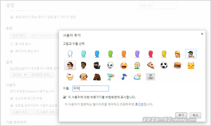Open the 네이버 search engine dropdown
The image size is (211, 126).
tap(19, 75)
